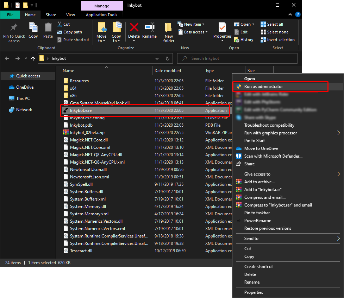
Task: Click the refresh icon beside the address bar
Action: coord(167,58)
